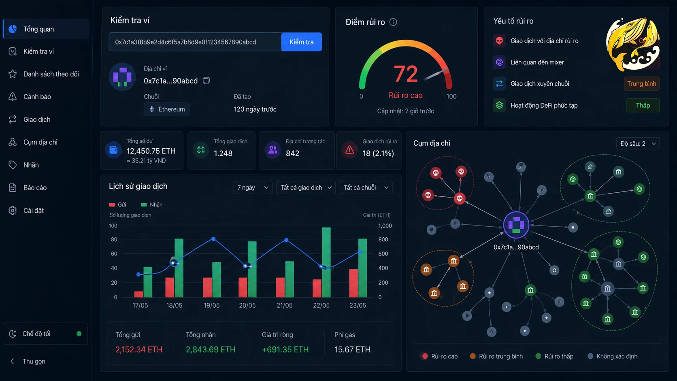Click skull icon for Giao dịch với địa chỉ rủi ro
Image resolution: width=677 pixels, height=381 pixels.
tap(499, 41)
